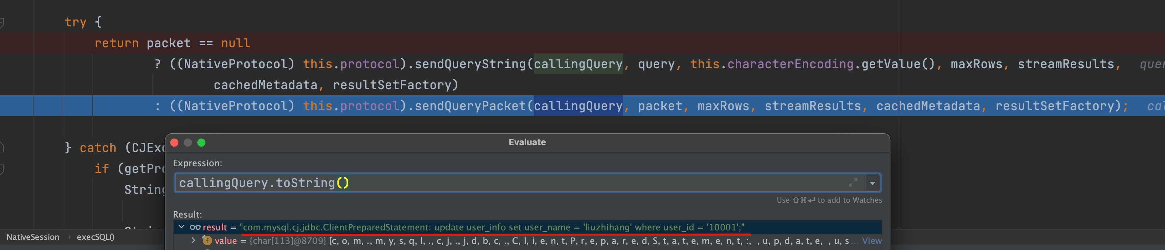Collapse the result tree node
Viewport: 1165px width, 250px height.
tap(181, 227)
